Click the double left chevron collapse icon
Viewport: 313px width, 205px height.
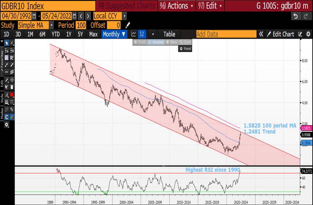coord(261,34)
